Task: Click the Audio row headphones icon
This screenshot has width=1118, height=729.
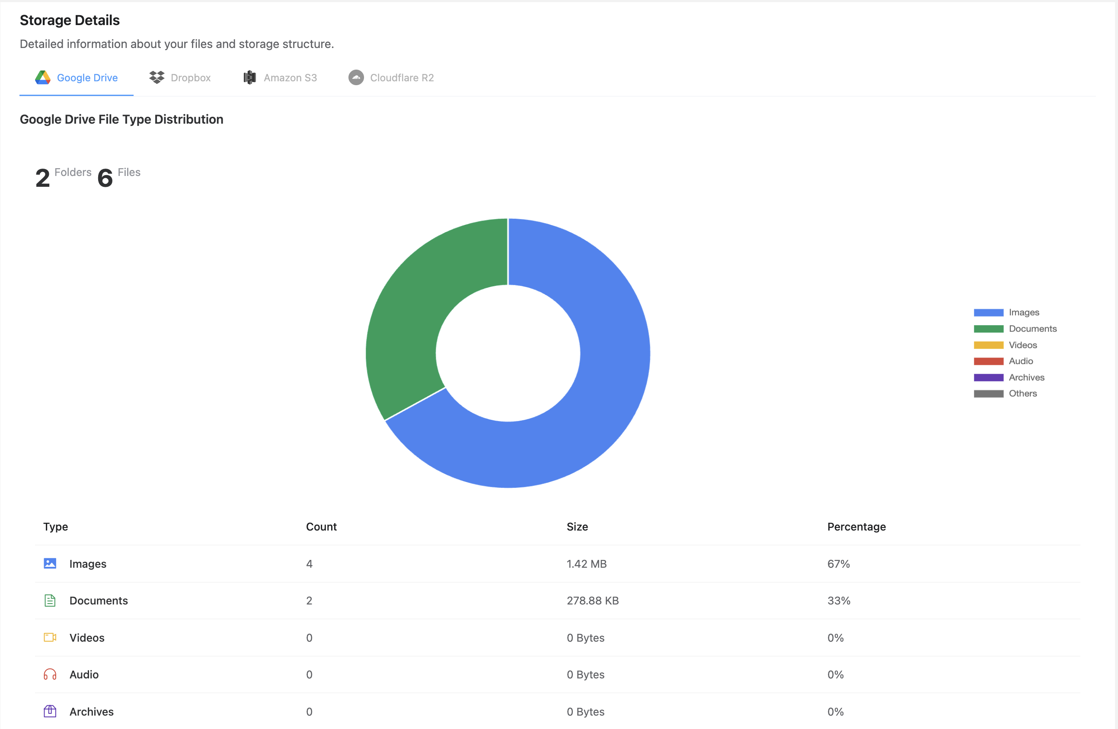Action: click(x=50, y=675)
